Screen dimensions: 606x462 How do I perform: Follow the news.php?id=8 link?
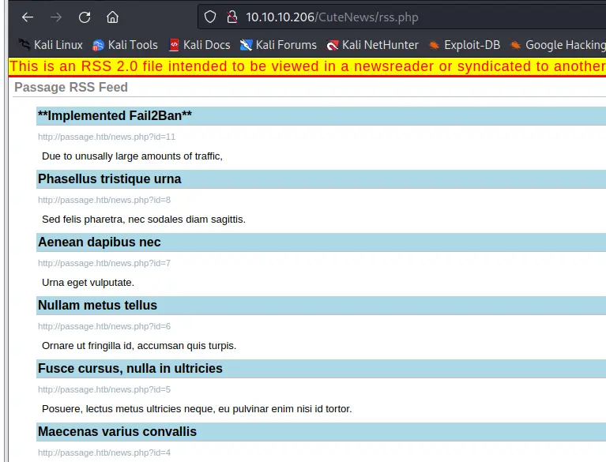(x=104, y=200)
